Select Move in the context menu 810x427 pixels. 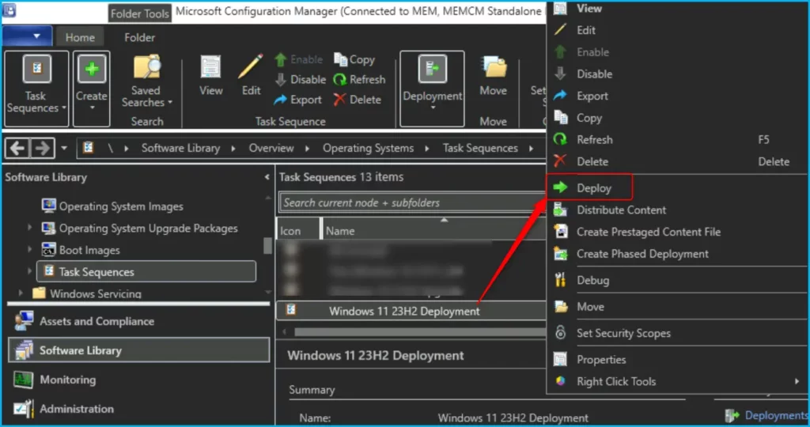590,307
